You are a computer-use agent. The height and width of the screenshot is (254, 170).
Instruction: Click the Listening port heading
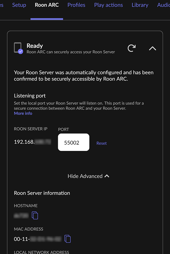click(30, 96)
